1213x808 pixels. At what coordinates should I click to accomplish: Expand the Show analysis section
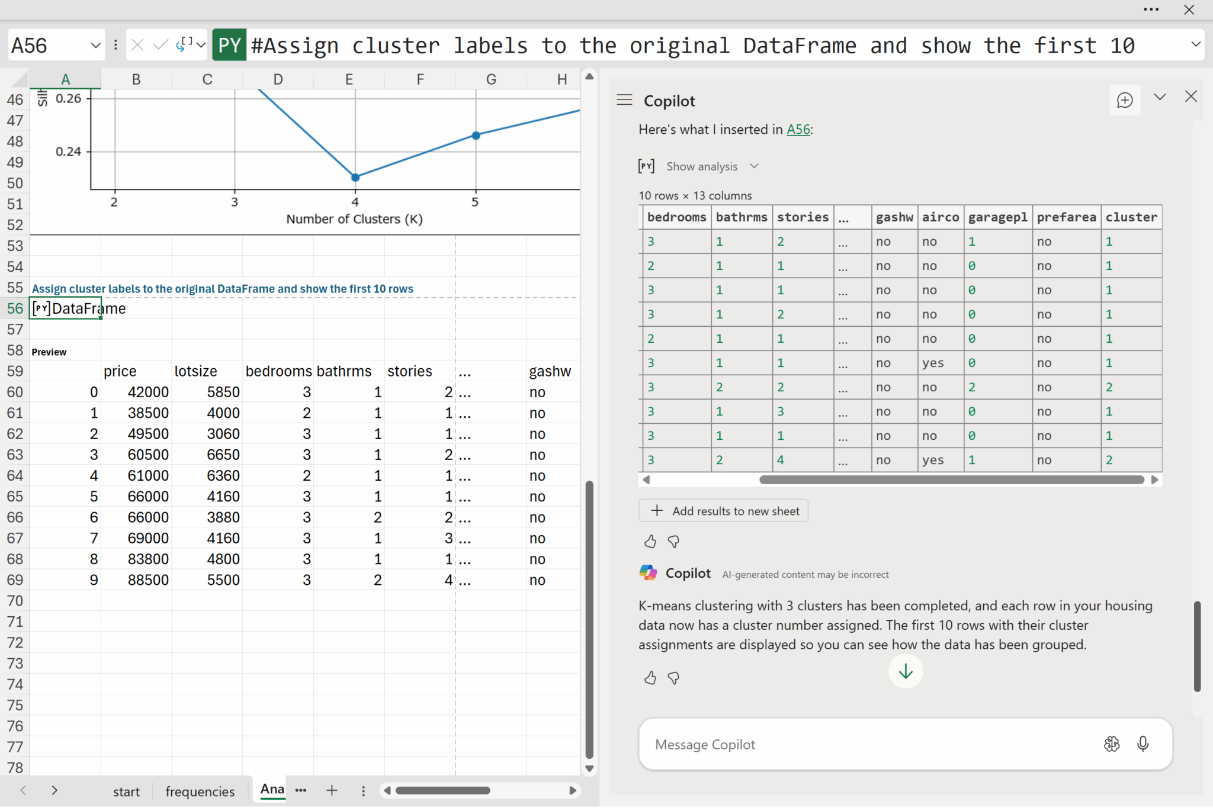701,166
